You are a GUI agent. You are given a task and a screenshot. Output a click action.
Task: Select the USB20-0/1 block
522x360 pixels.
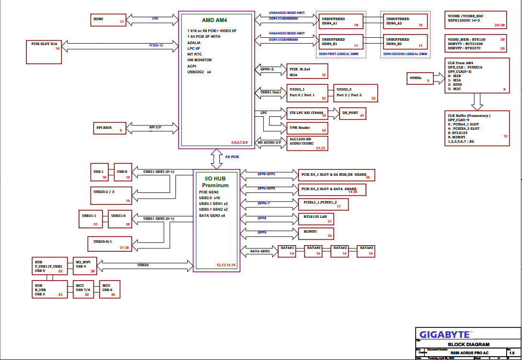tap(110, 244)
